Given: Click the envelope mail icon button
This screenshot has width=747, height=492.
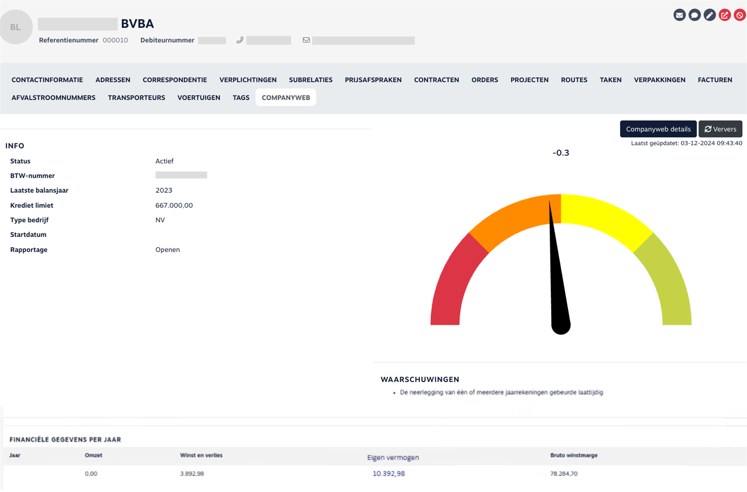Looking at the screenshot, I should [679, 15].
